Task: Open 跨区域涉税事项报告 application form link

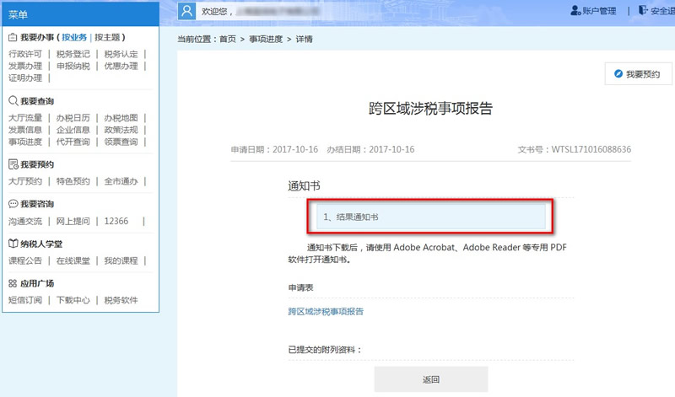Action: tap(326, 312)
